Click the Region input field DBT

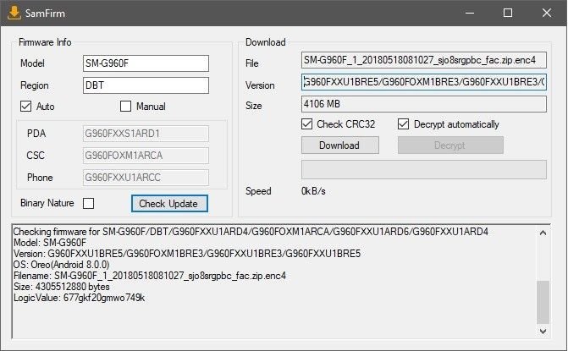[146, 85]
